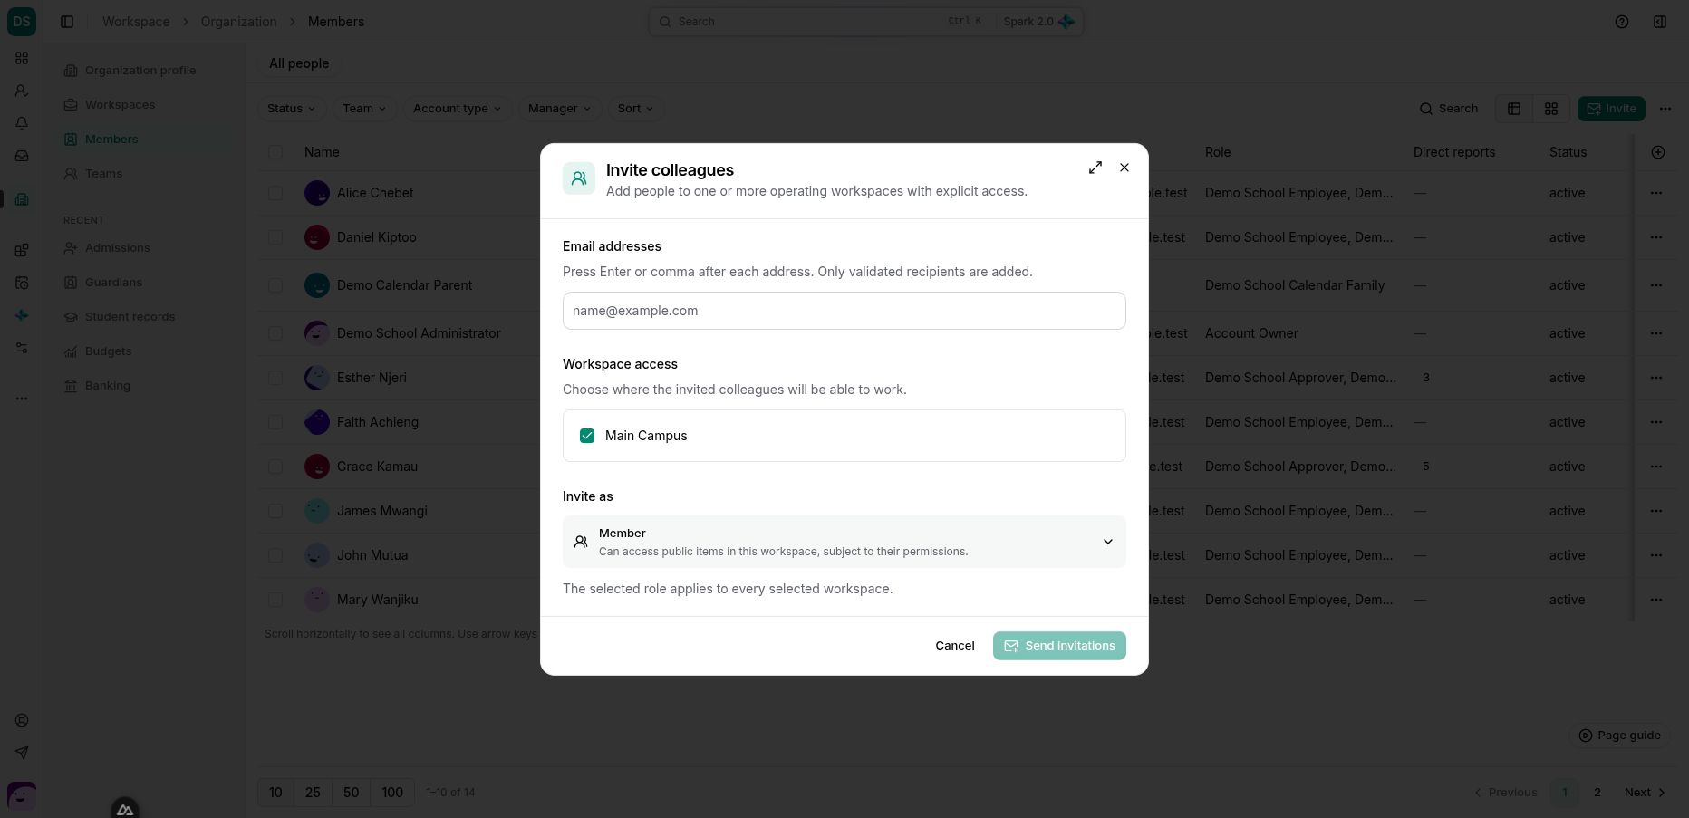Set page size to 25
Image resolution: width=1689 pixels, height=818 pixels.
click(313, 793)
